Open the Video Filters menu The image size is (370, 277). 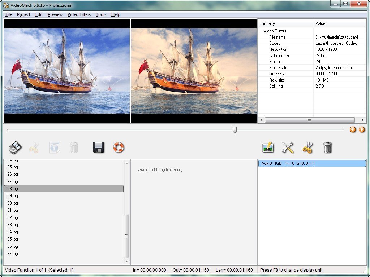click(79, 14)
